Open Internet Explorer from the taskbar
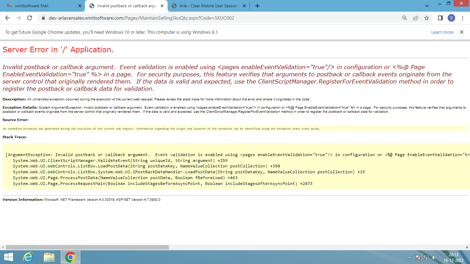The width and height of the screenshot is (470, 264). (28, 257)
